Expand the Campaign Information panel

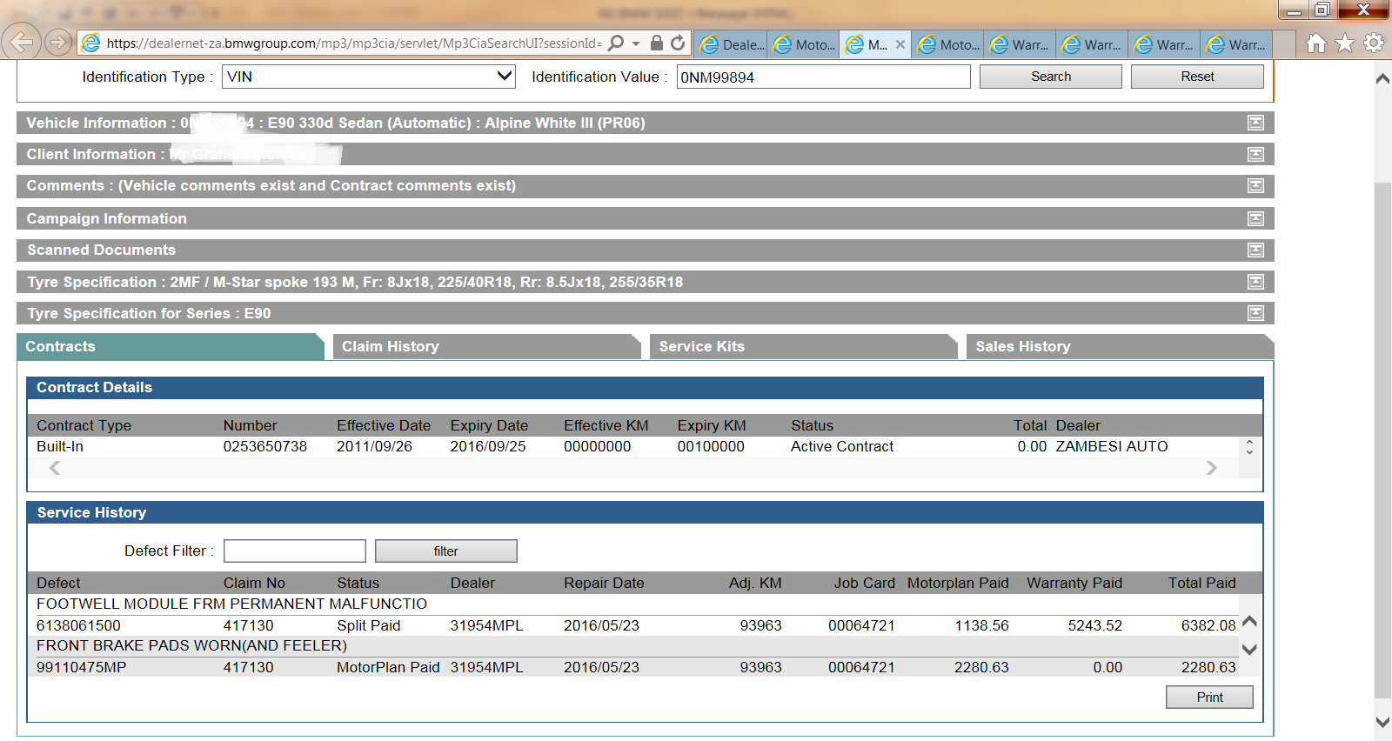click(x=1255, y=218)
